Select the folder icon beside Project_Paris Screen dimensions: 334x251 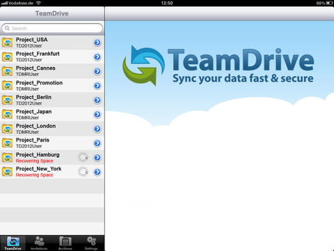(7, 143)
